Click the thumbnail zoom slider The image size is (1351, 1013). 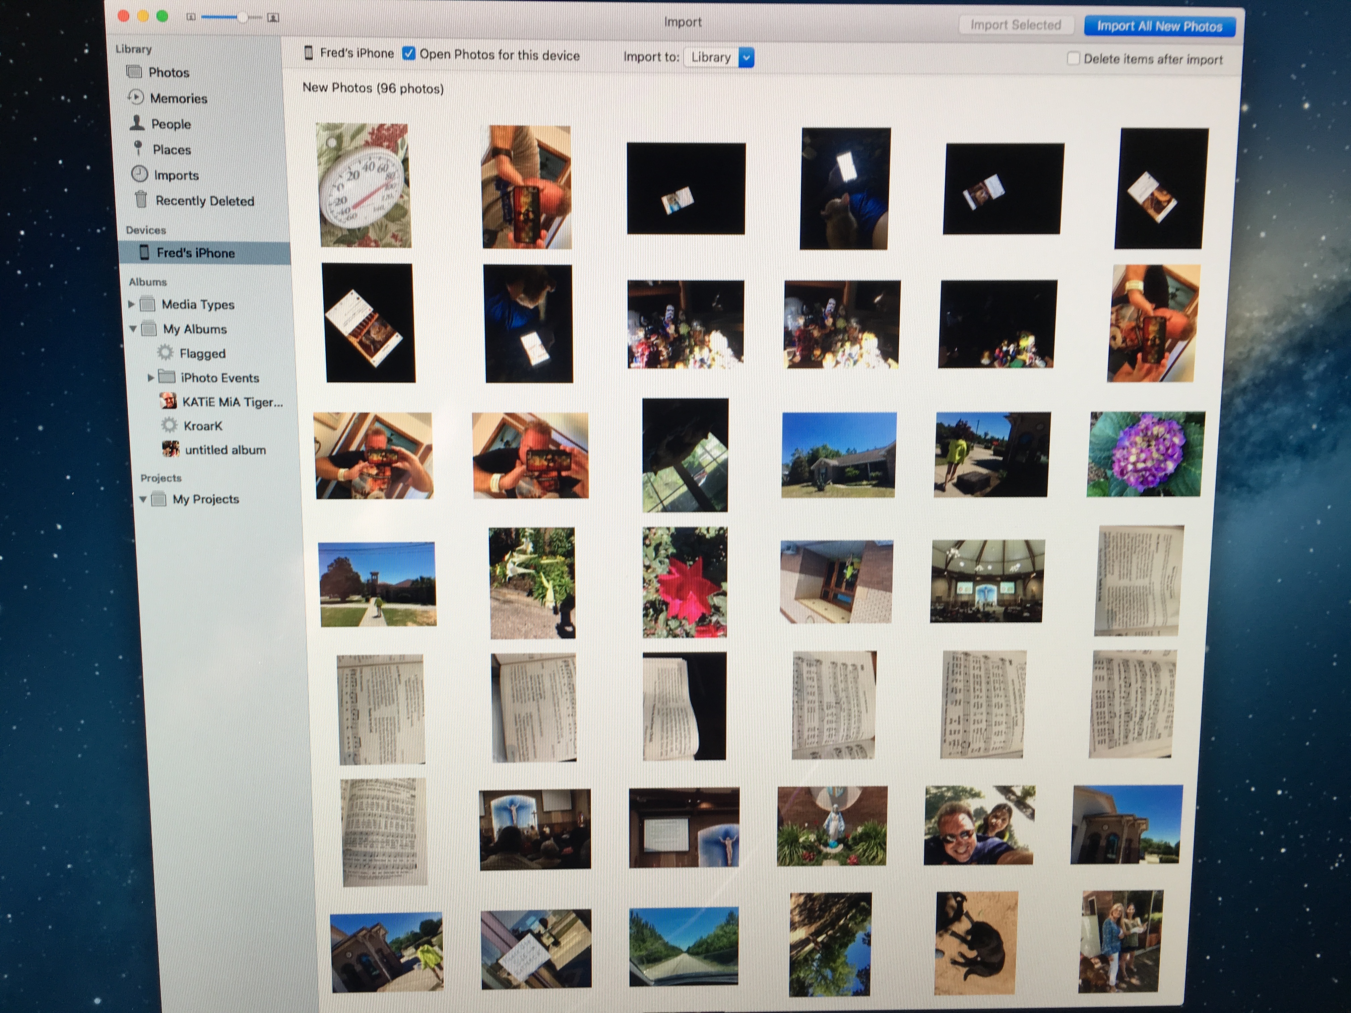click(x=242, y=17)
